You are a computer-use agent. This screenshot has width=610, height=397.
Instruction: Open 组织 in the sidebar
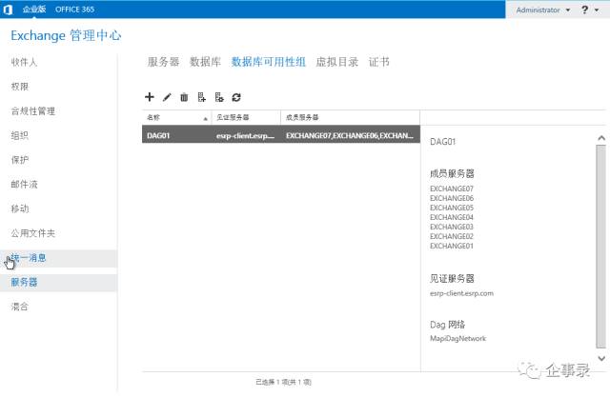[19, 135]
